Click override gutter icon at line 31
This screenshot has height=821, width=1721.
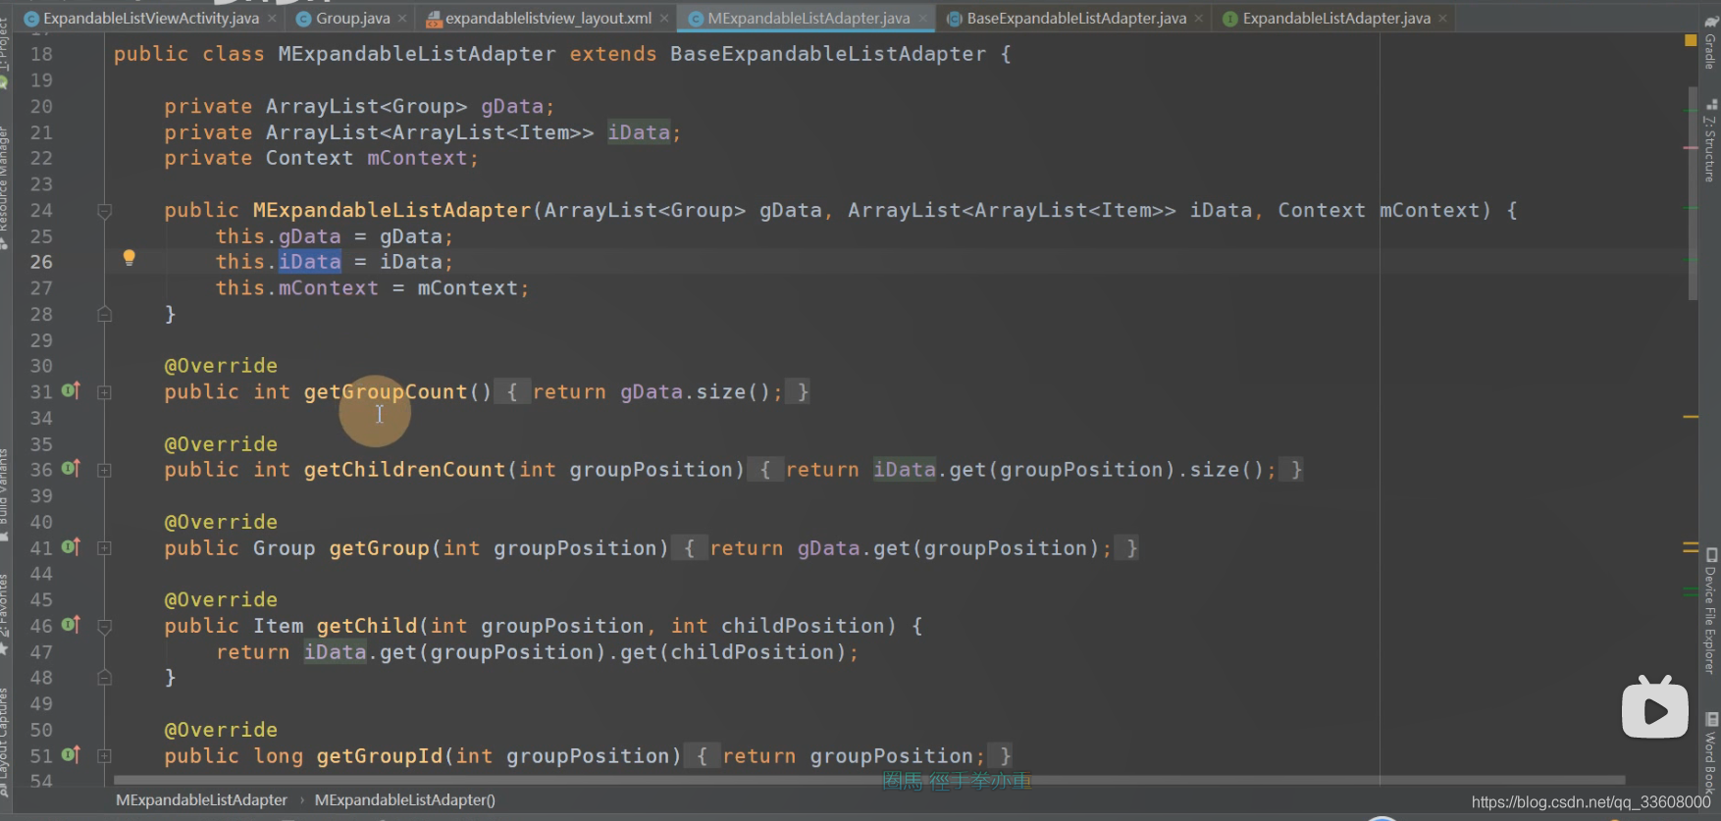point(71,390)
